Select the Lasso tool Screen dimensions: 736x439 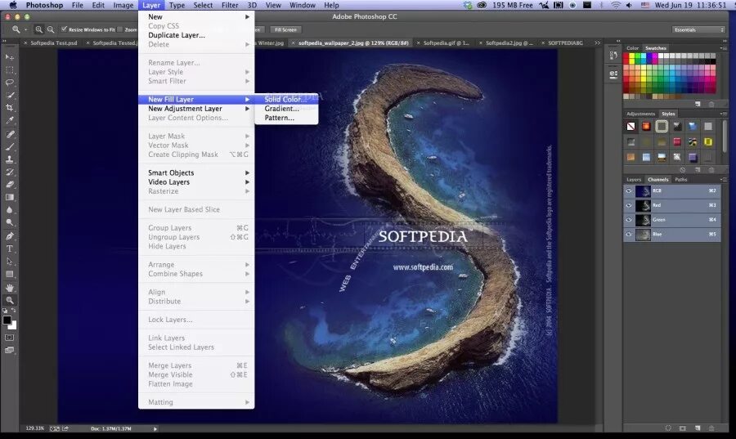(x=9, y=83)
